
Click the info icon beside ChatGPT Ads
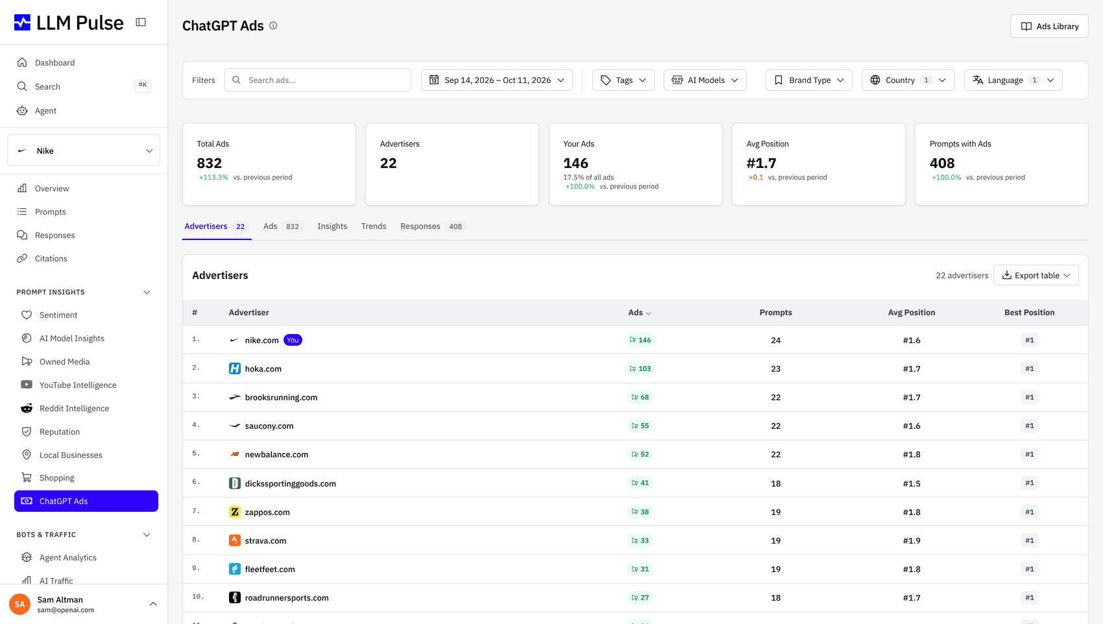273,26
